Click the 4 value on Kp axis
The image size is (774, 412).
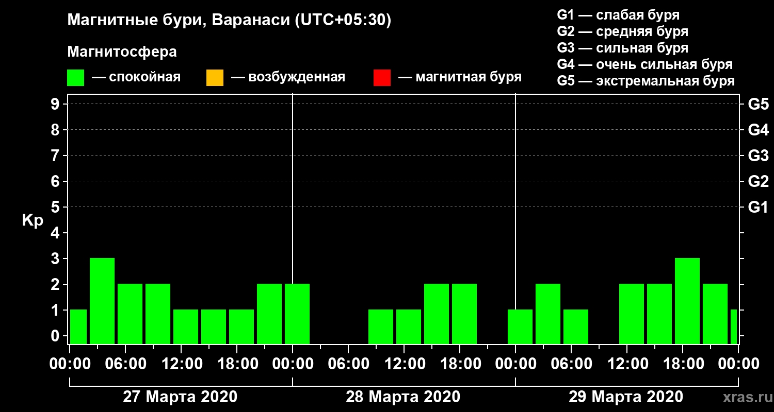click(56, 233)
